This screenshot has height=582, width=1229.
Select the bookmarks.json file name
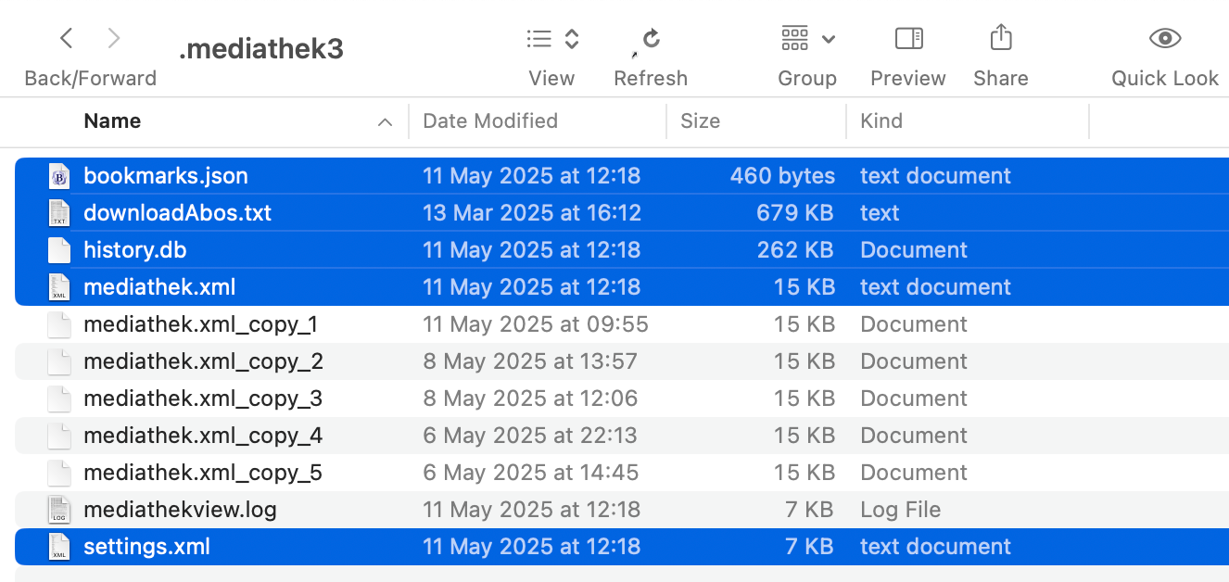pyautogui.click(x=166, y=176)
